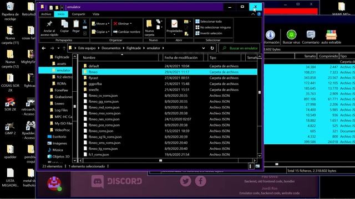Go up one folder level arrow
355x199 pixels.
click(64, 48)
